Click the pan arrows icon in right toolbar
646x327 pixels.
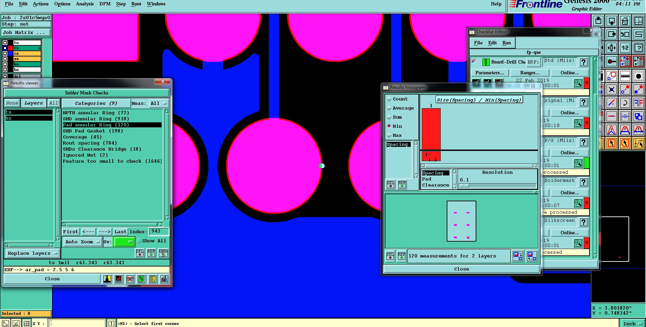pos(612,48)
